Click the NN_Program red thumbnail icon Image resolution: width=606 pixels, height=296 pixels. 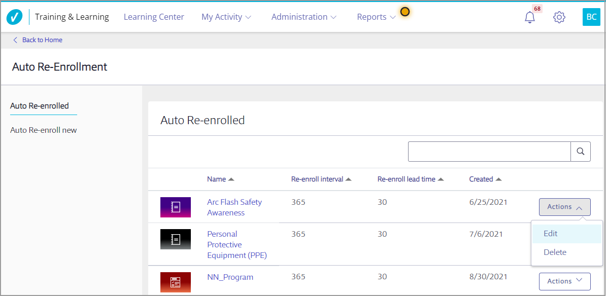(175, 282)
